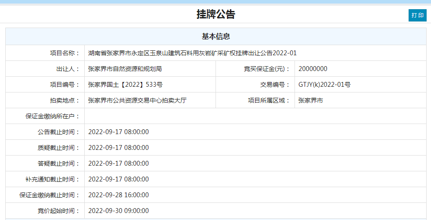Click the empty 保证金缴纳所在户 field

coord(255,116)
